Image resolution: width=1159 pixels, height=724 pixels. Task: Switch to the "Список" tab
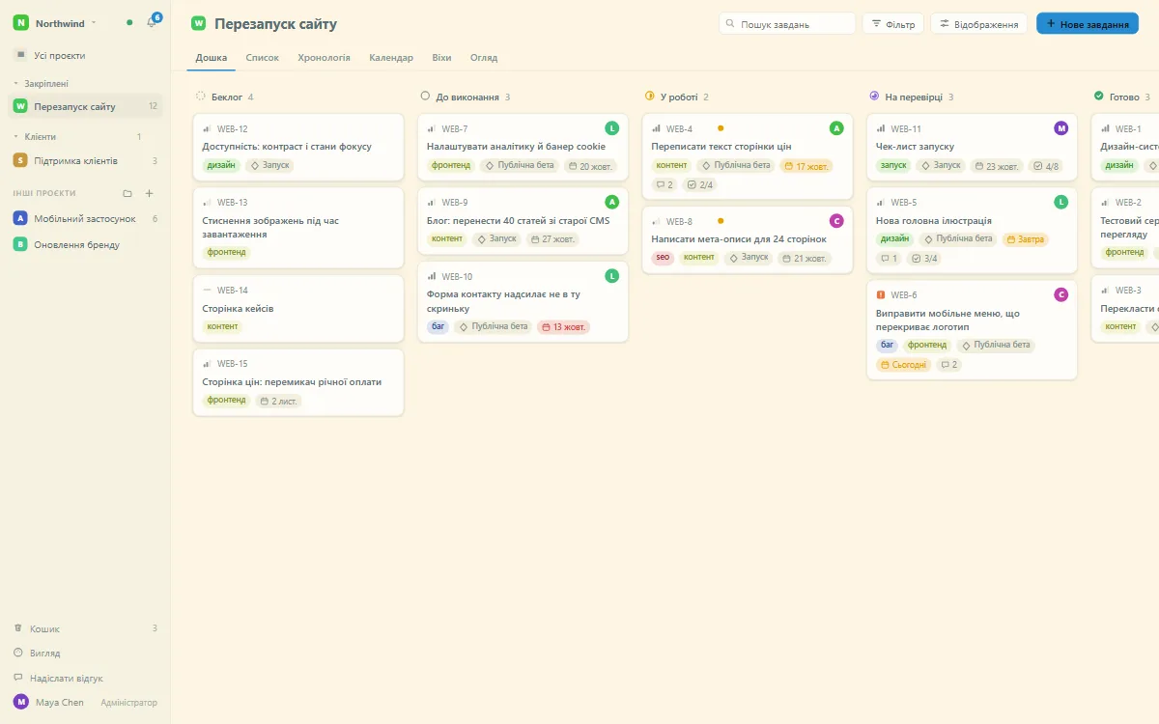263,58
